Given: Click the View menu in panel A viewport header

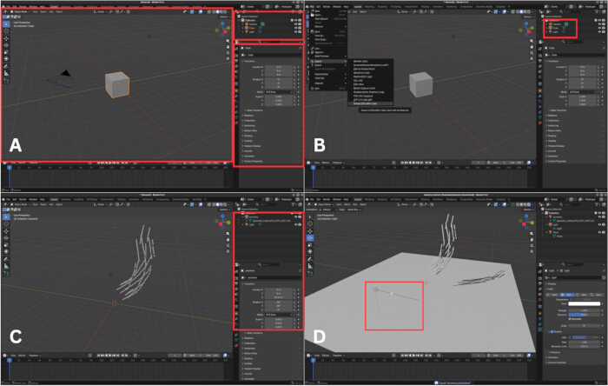Looking at the screenshot, I should [x=35, y=11].
